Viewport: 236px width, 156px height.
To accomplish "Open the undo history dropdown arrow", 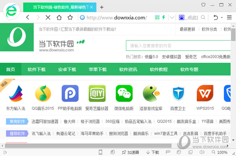I will click(222, 18).
